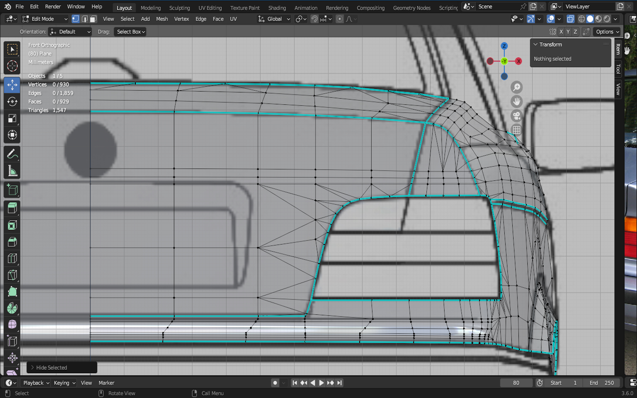This screenshot has width=637, height=398.
Task: Toggle X axis mirror
Action: (561, 32)
